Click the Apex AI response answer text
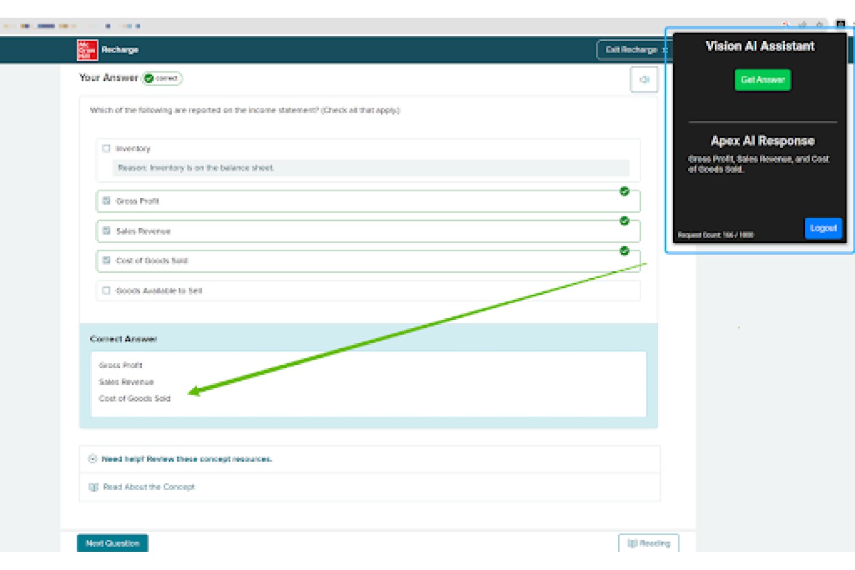Screen dimensions: 855x570 (x=759, y=164)
